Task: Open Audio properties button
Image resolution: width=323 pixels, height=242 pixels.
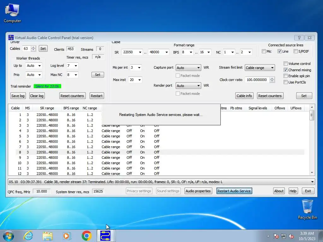Action: click(x=198, y=191)
